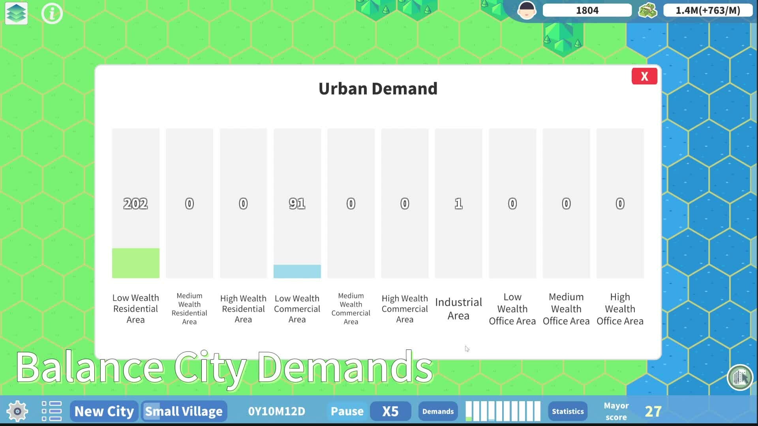Click the Industrial Area demand column

click(458, 204)
